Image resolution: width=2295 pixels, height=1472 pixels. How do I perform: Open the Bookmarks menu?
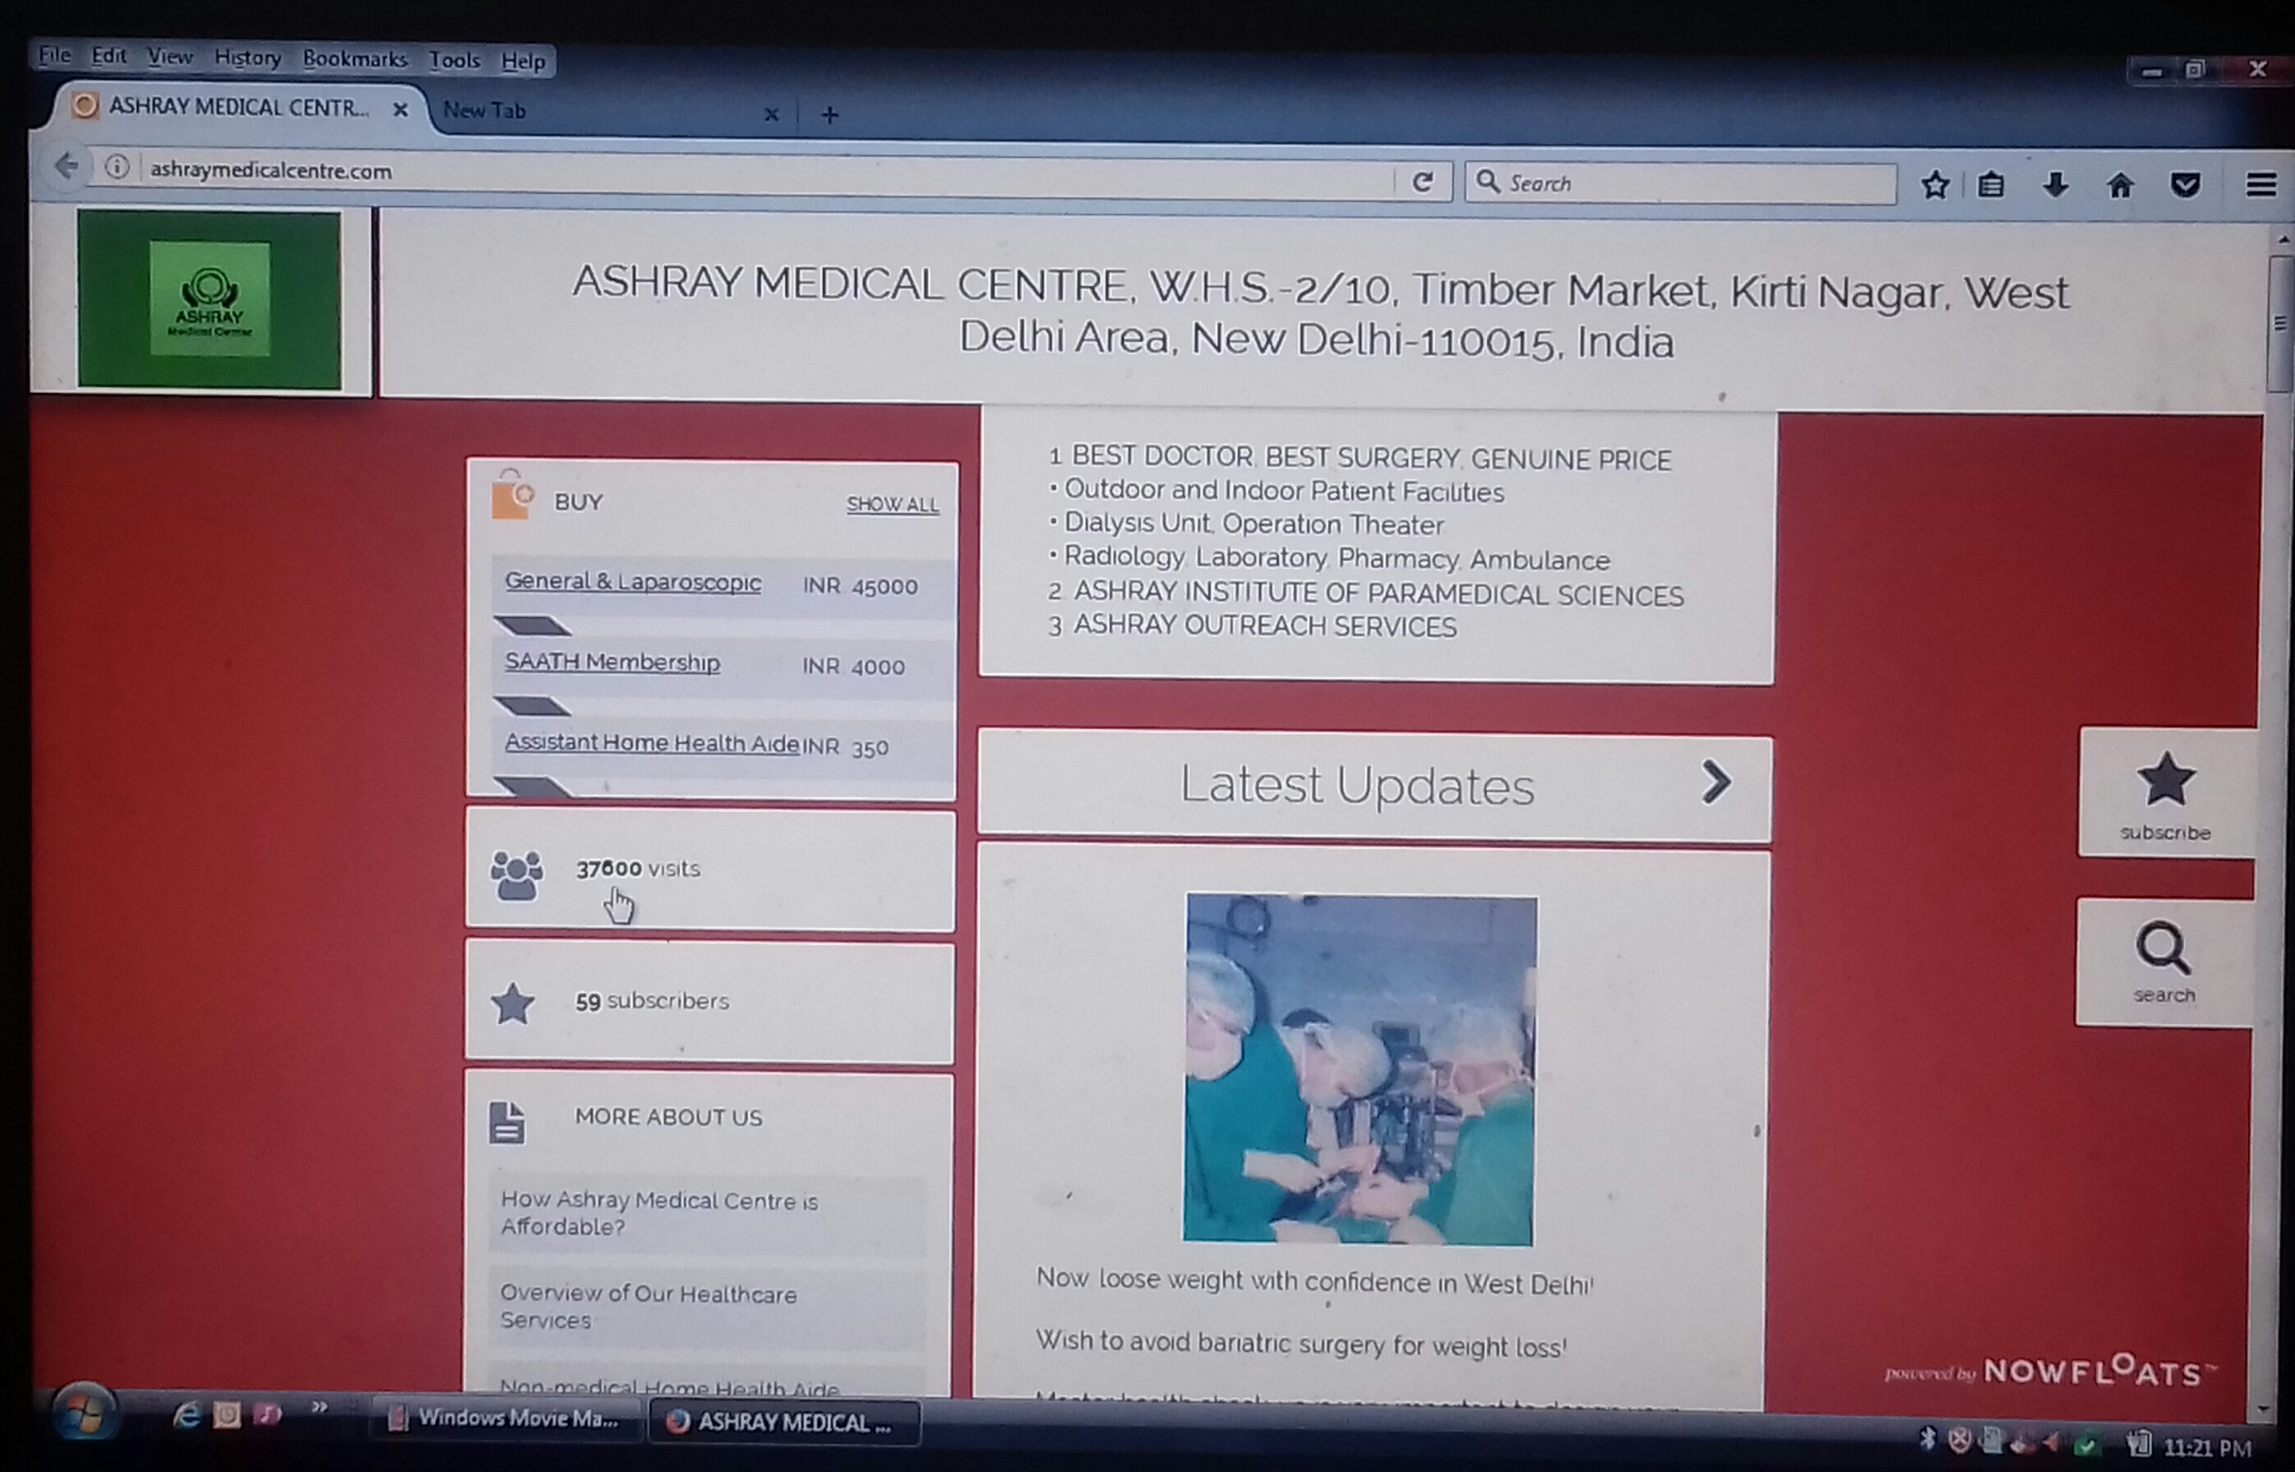click(x=354, y=59)
